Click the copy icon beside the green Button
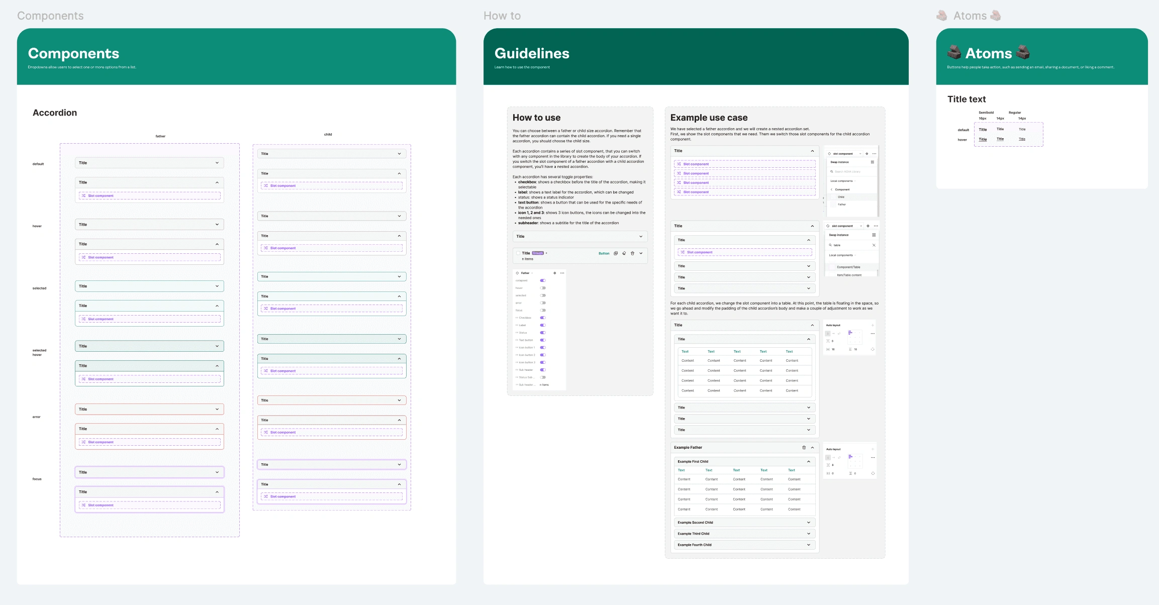This screenshot has height=605, width=1159. tap(616, 253)
